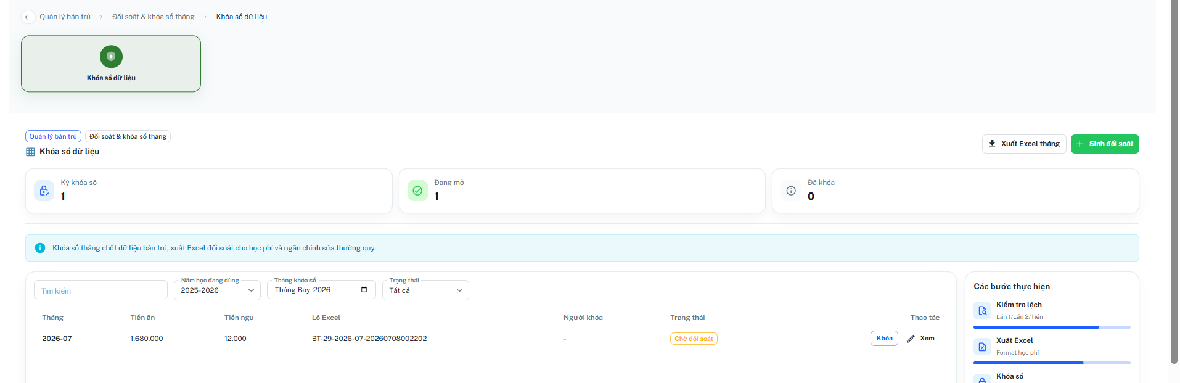Click Khóa button for row 2026-07

pos(884,338)
